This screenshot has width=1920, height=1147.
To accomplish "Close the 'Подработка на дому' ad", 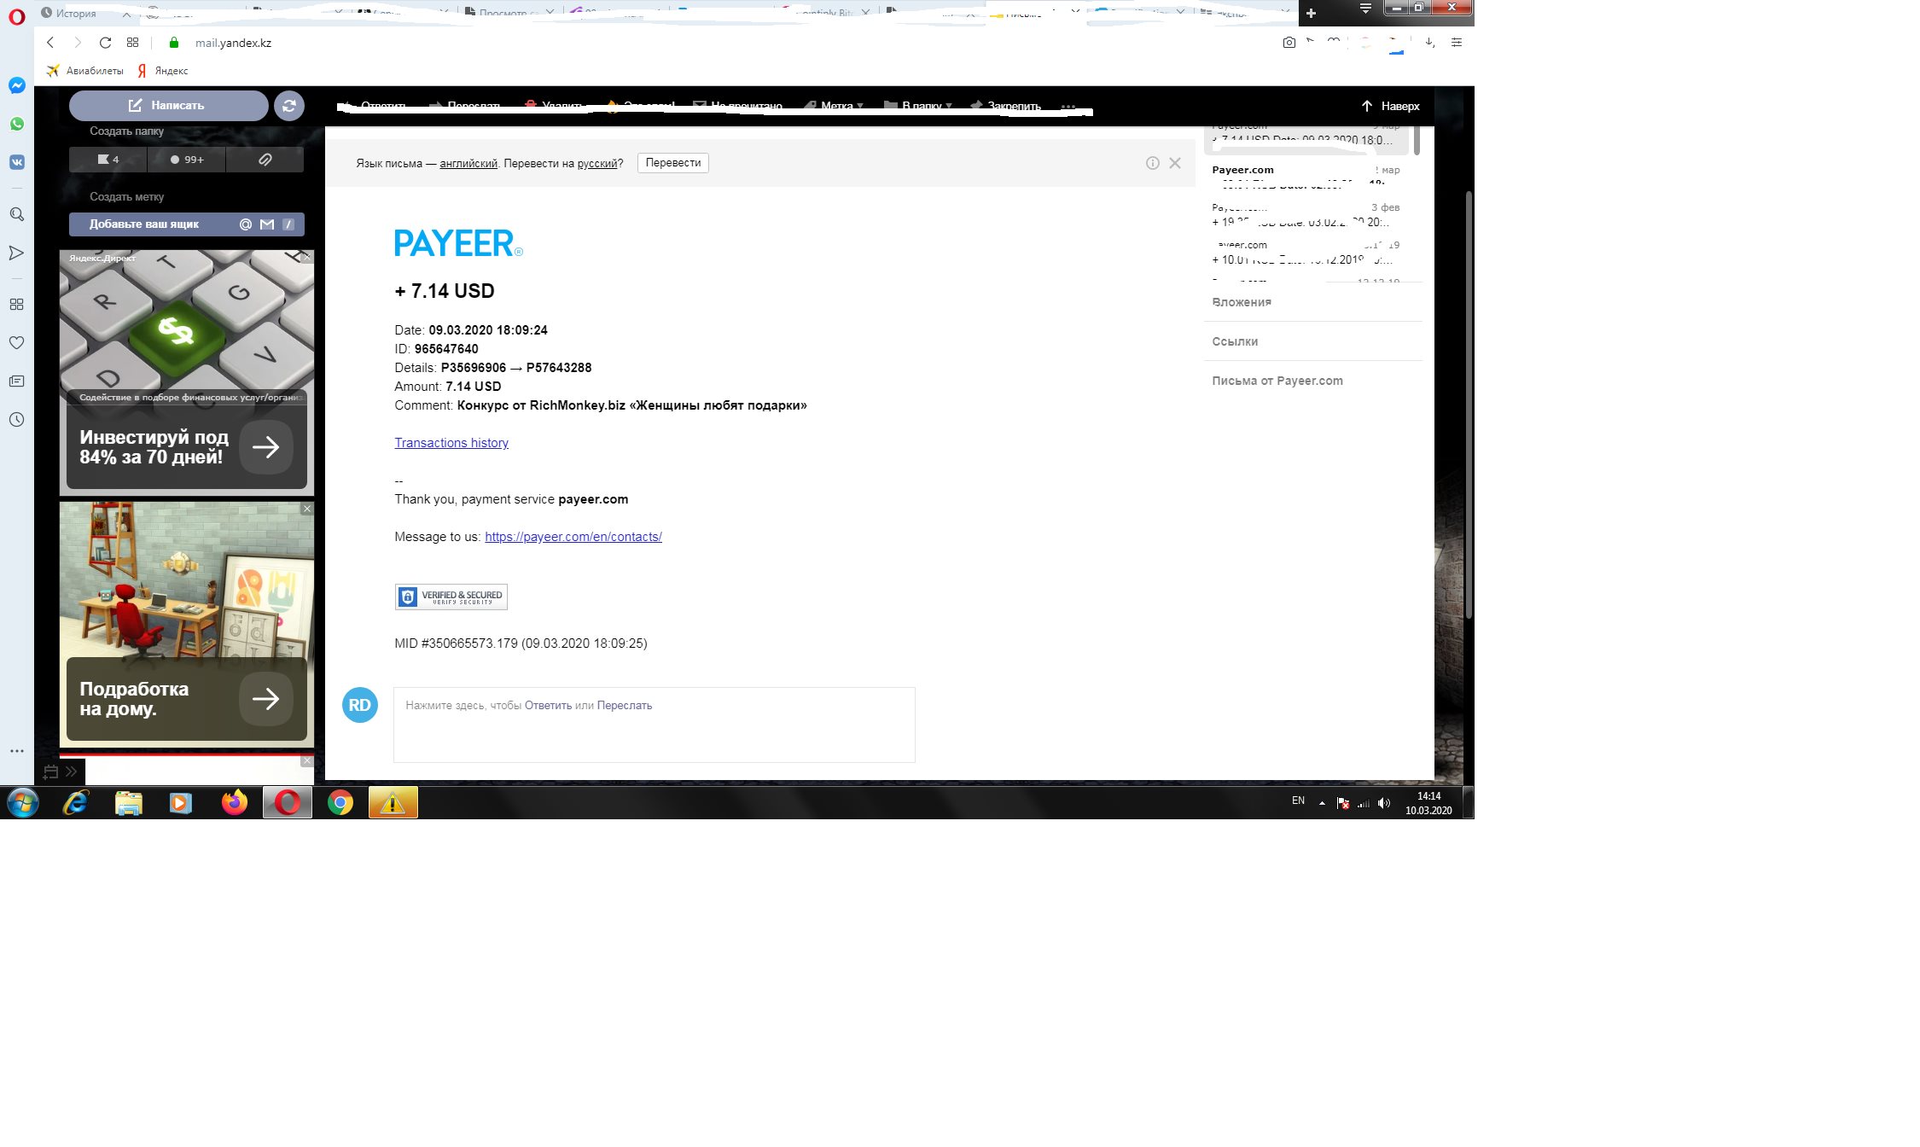I will pos(307,509).
